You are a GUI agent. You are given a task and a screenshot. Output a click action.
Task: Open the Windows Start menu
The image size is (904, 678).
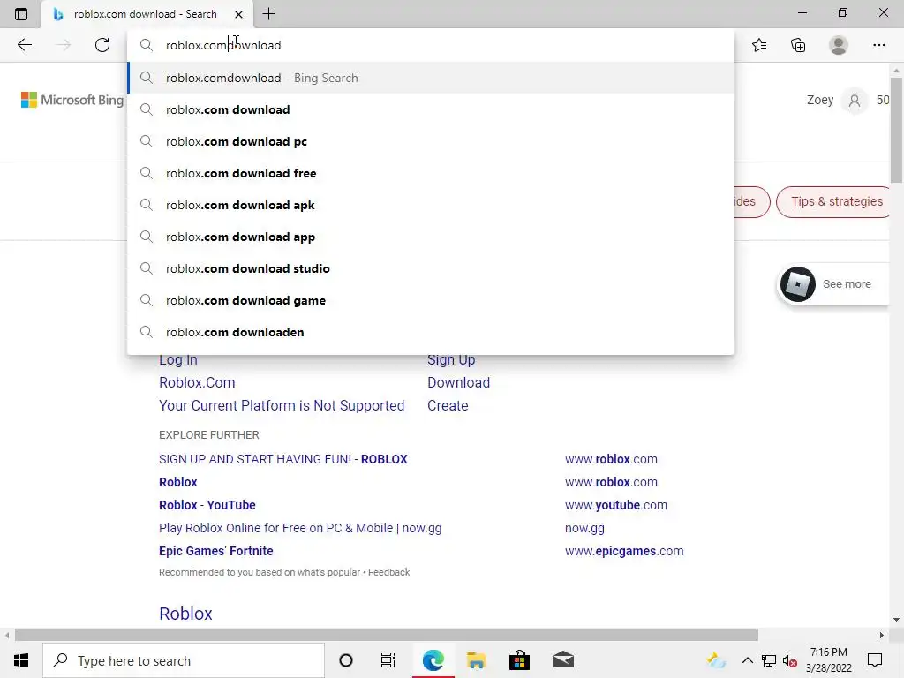click(21, 660)
